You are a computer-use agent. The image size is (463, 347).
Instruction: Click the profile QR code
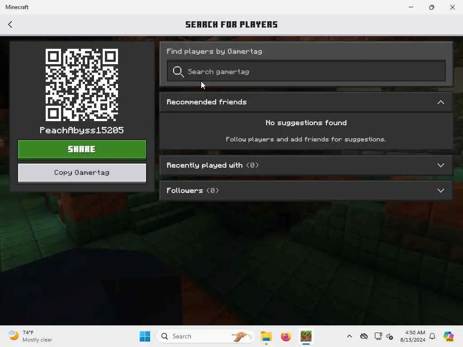(82, 85)
